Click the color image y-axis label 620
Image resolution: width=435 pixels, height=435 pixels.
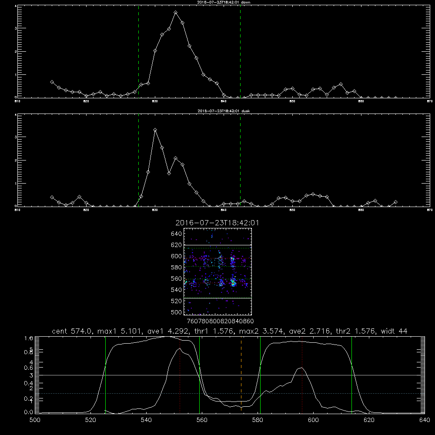[x=177, y=245]
